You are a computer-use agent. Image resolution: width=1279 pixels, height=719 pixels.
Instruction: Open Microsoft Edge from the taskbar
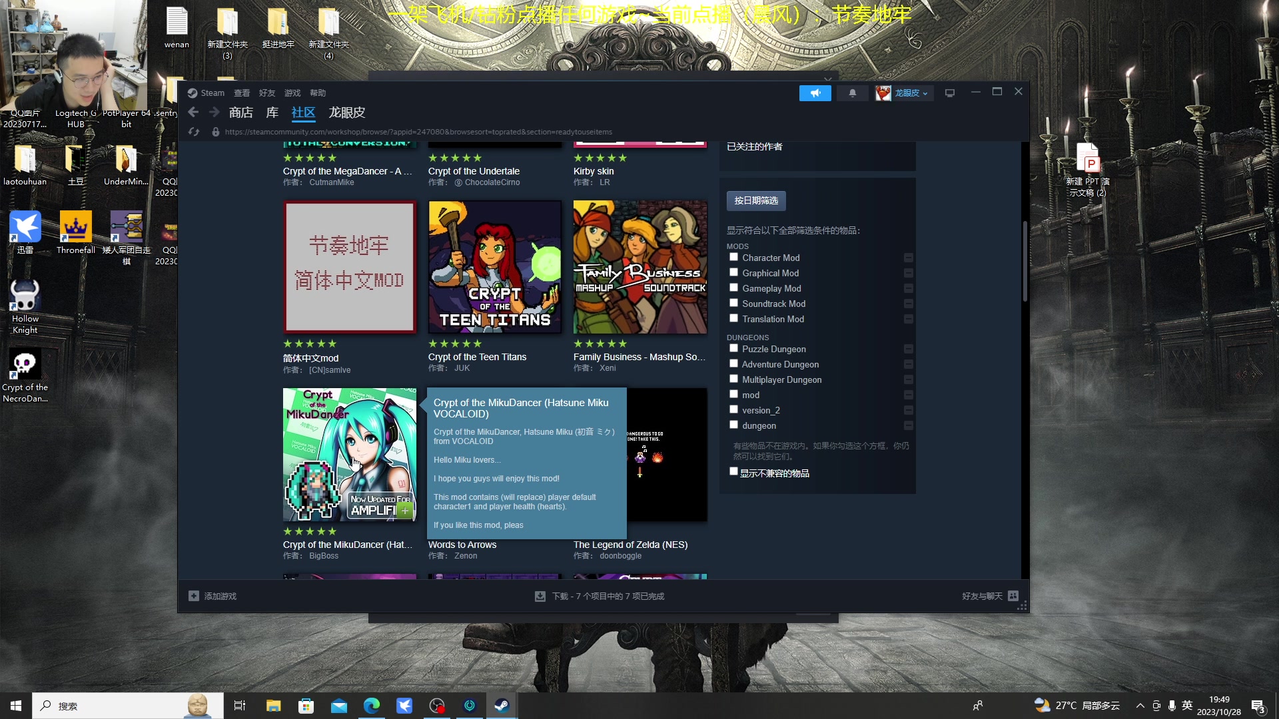point(372,706)
